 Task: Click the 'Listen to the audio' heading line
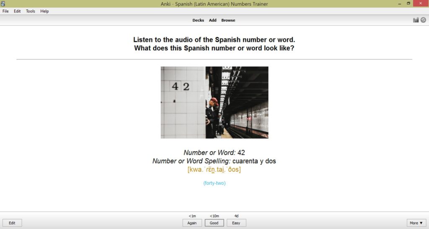click(214, 40)
